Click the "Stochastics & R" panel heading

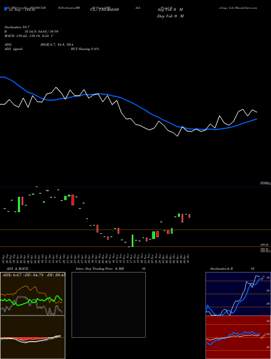click(221, 269)
